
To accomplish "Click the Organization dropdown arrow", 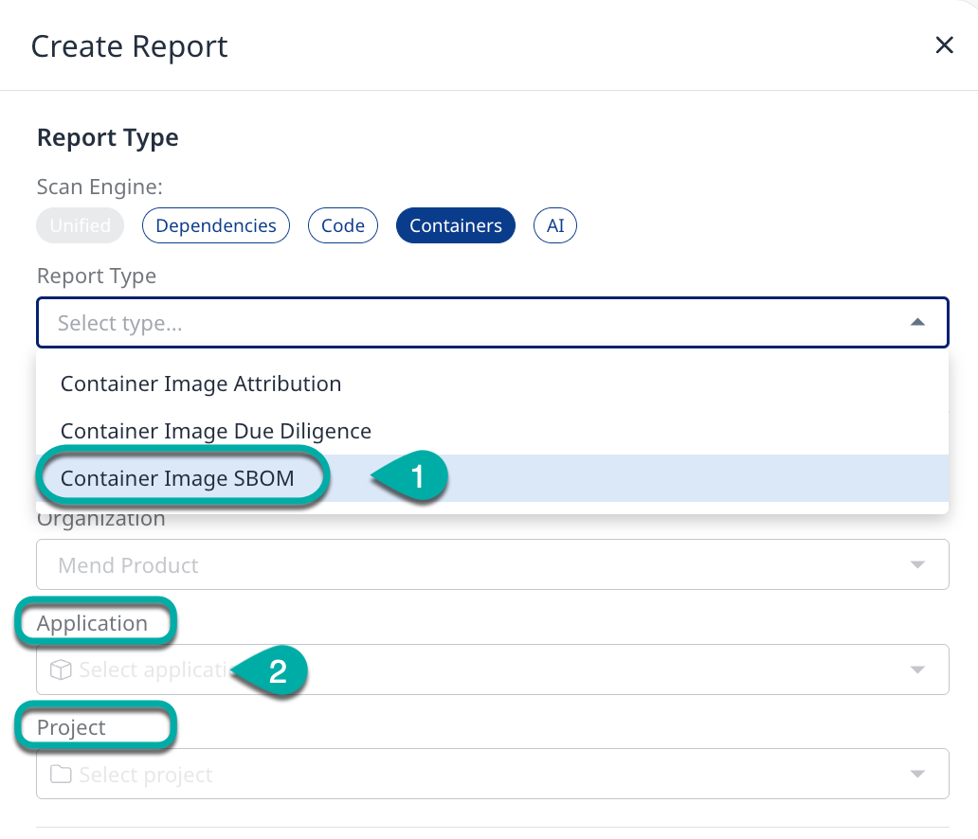I will pos(916,565).
